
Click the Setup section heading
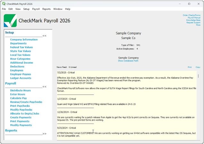(9, 33)
